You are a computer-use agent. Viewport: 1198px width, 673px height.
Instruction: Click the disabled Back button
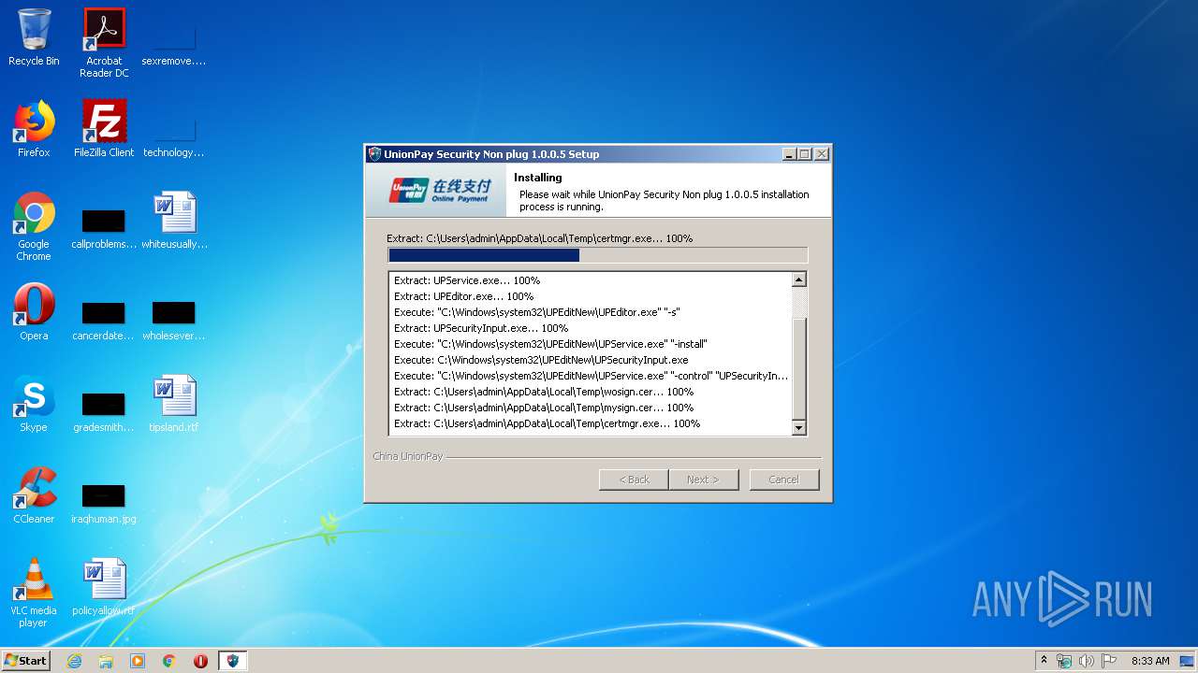(634, 480)
